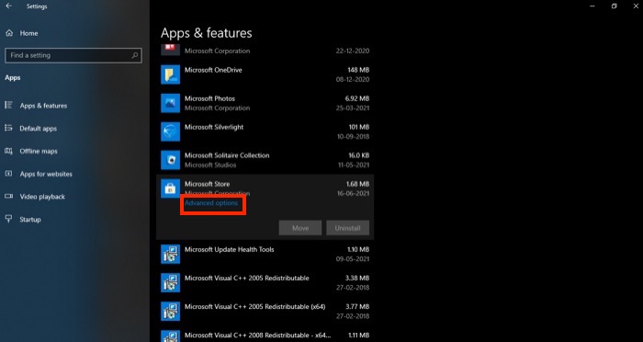Open the Home icon in sidebar
The height and width of the screenshot is (342, 643).
click(x=9, y=33)
